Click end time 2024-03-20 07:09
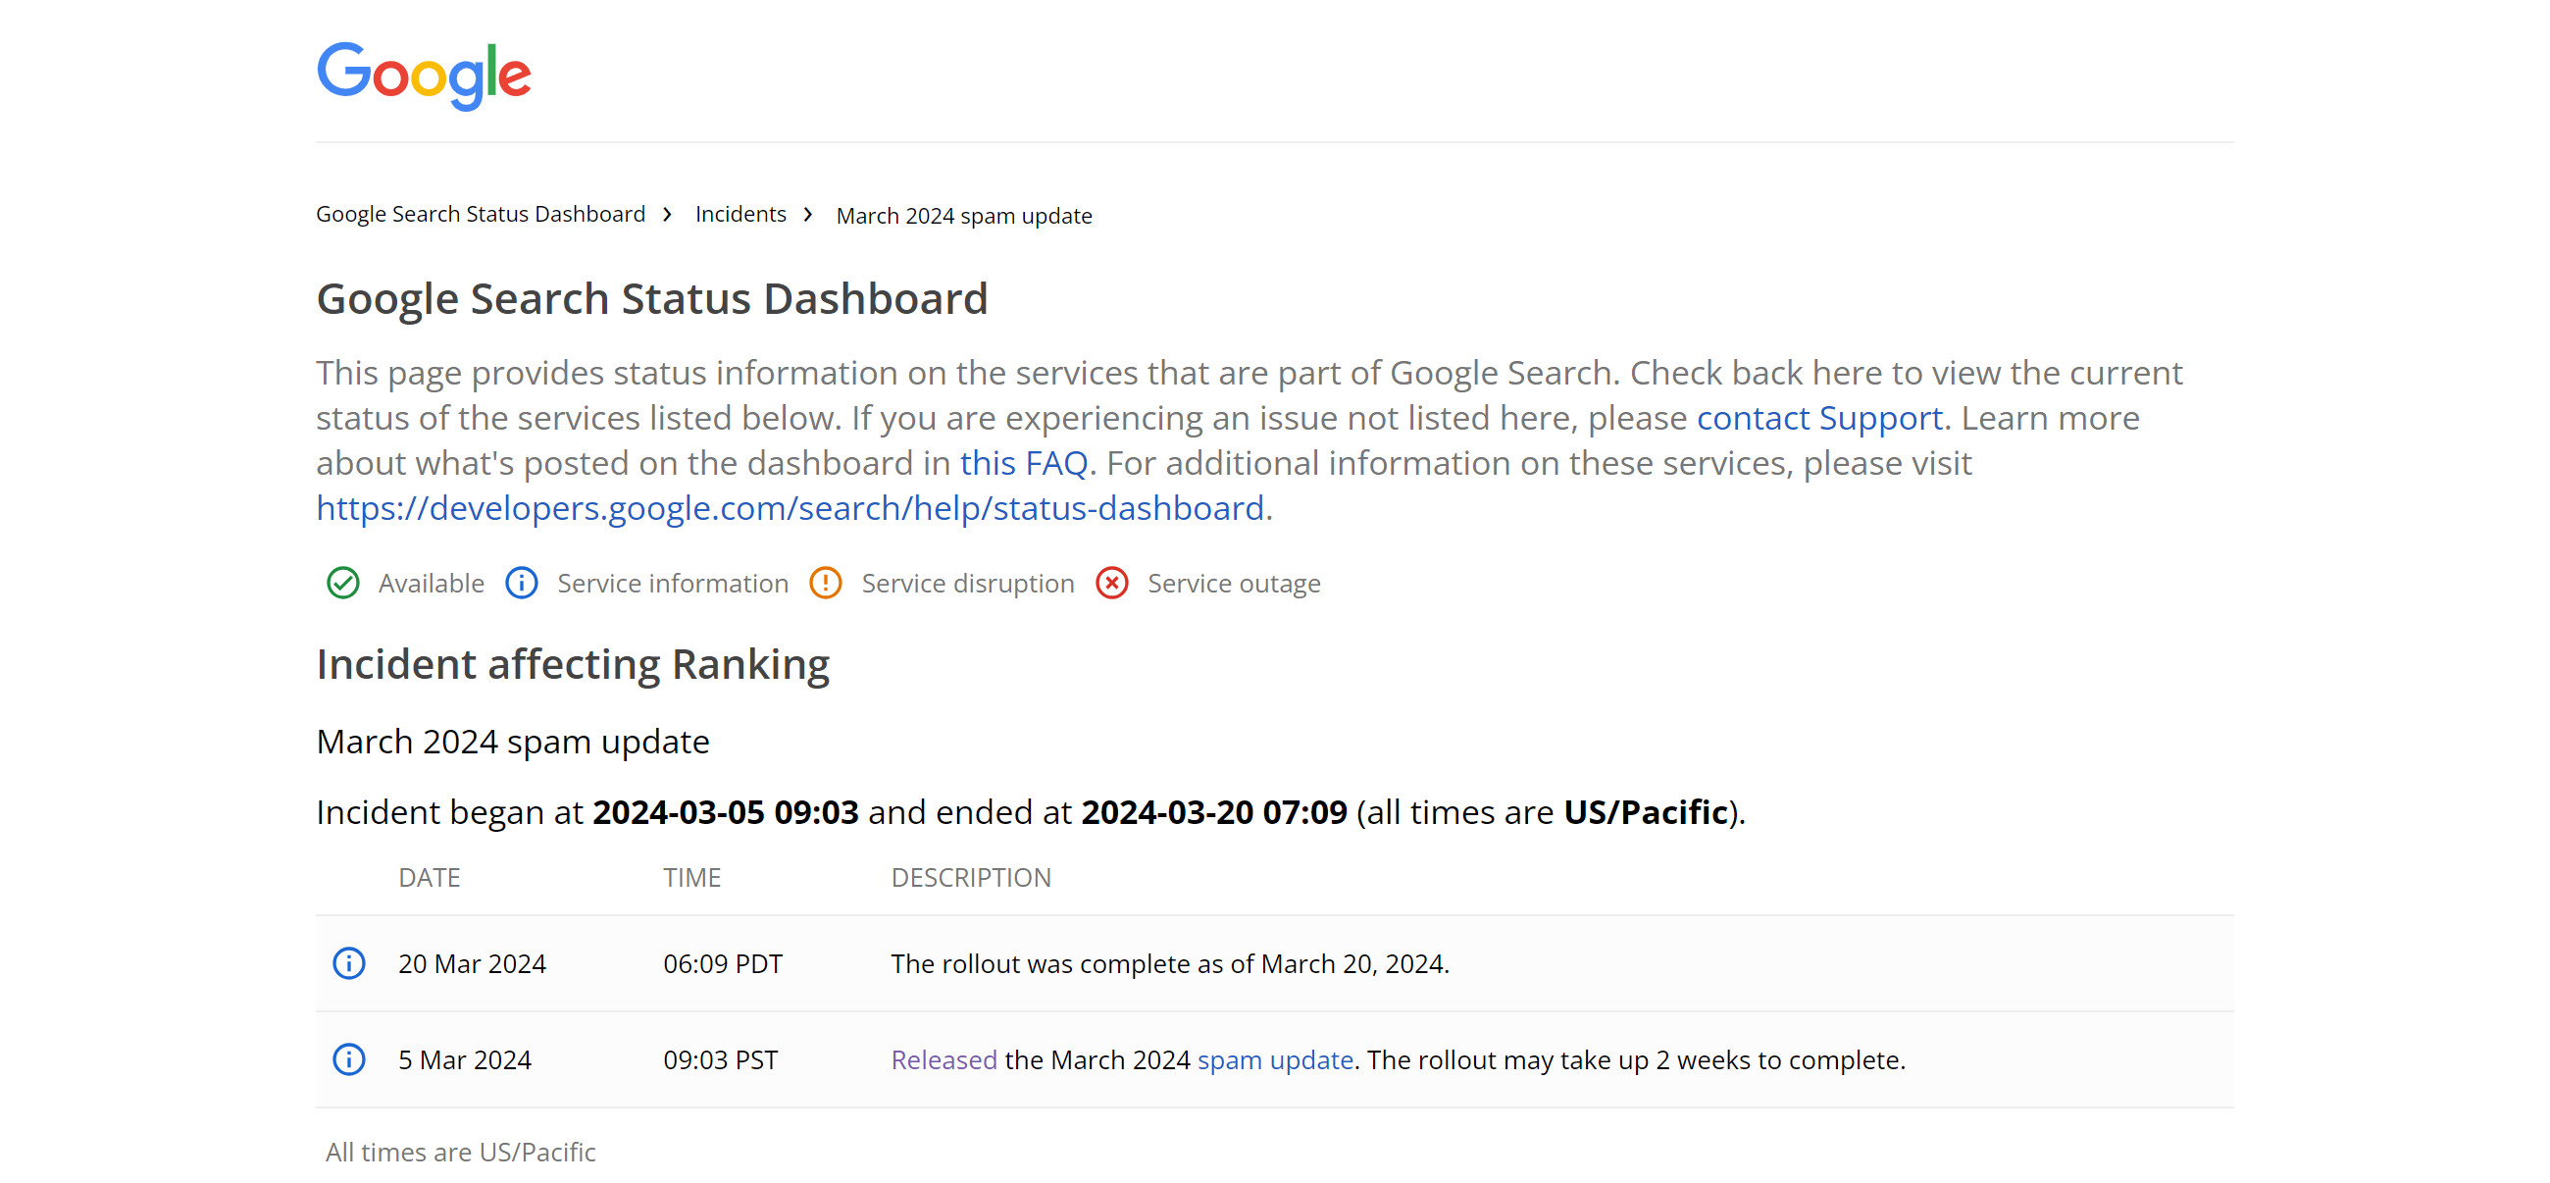 click(1213, 812)
